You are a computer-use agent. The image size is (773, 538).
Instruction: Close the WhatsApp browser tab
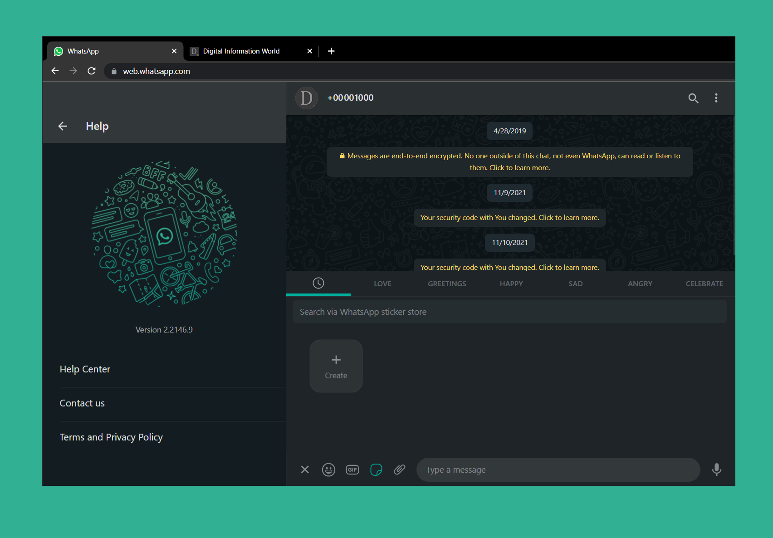(x=174, y=51)
